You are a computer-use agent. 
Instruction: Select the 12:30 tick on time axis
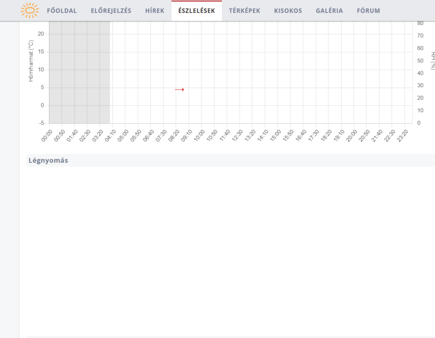pyautogui.click(x=237, y=135)
